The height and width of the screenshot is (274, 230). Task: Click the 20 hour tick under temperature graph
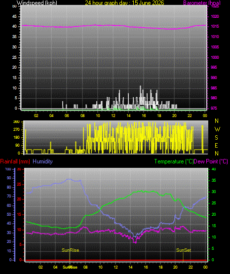[x=175, y=267]
